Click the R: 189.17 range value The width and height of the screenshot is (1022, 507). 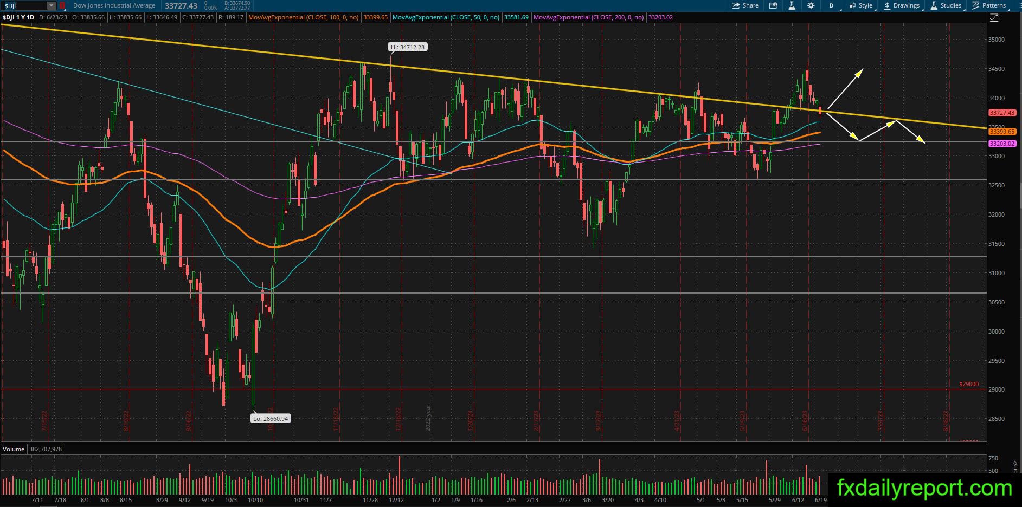(x=230, y=17)
